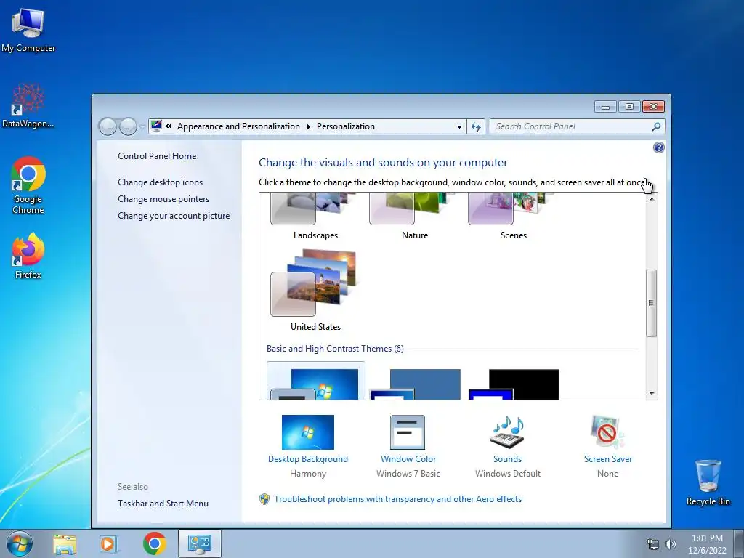Click the Personalization breadcrumb
Image resolution: width=744 pixels, height=558 pixels.
coord(346,126)
